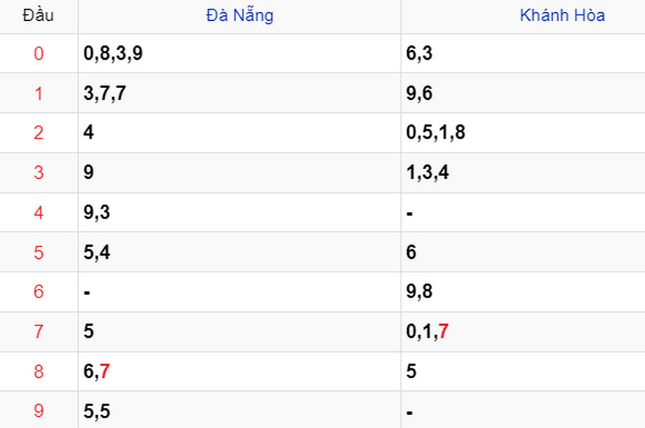
Task: Select red row number 7
Action: [39, 331]
